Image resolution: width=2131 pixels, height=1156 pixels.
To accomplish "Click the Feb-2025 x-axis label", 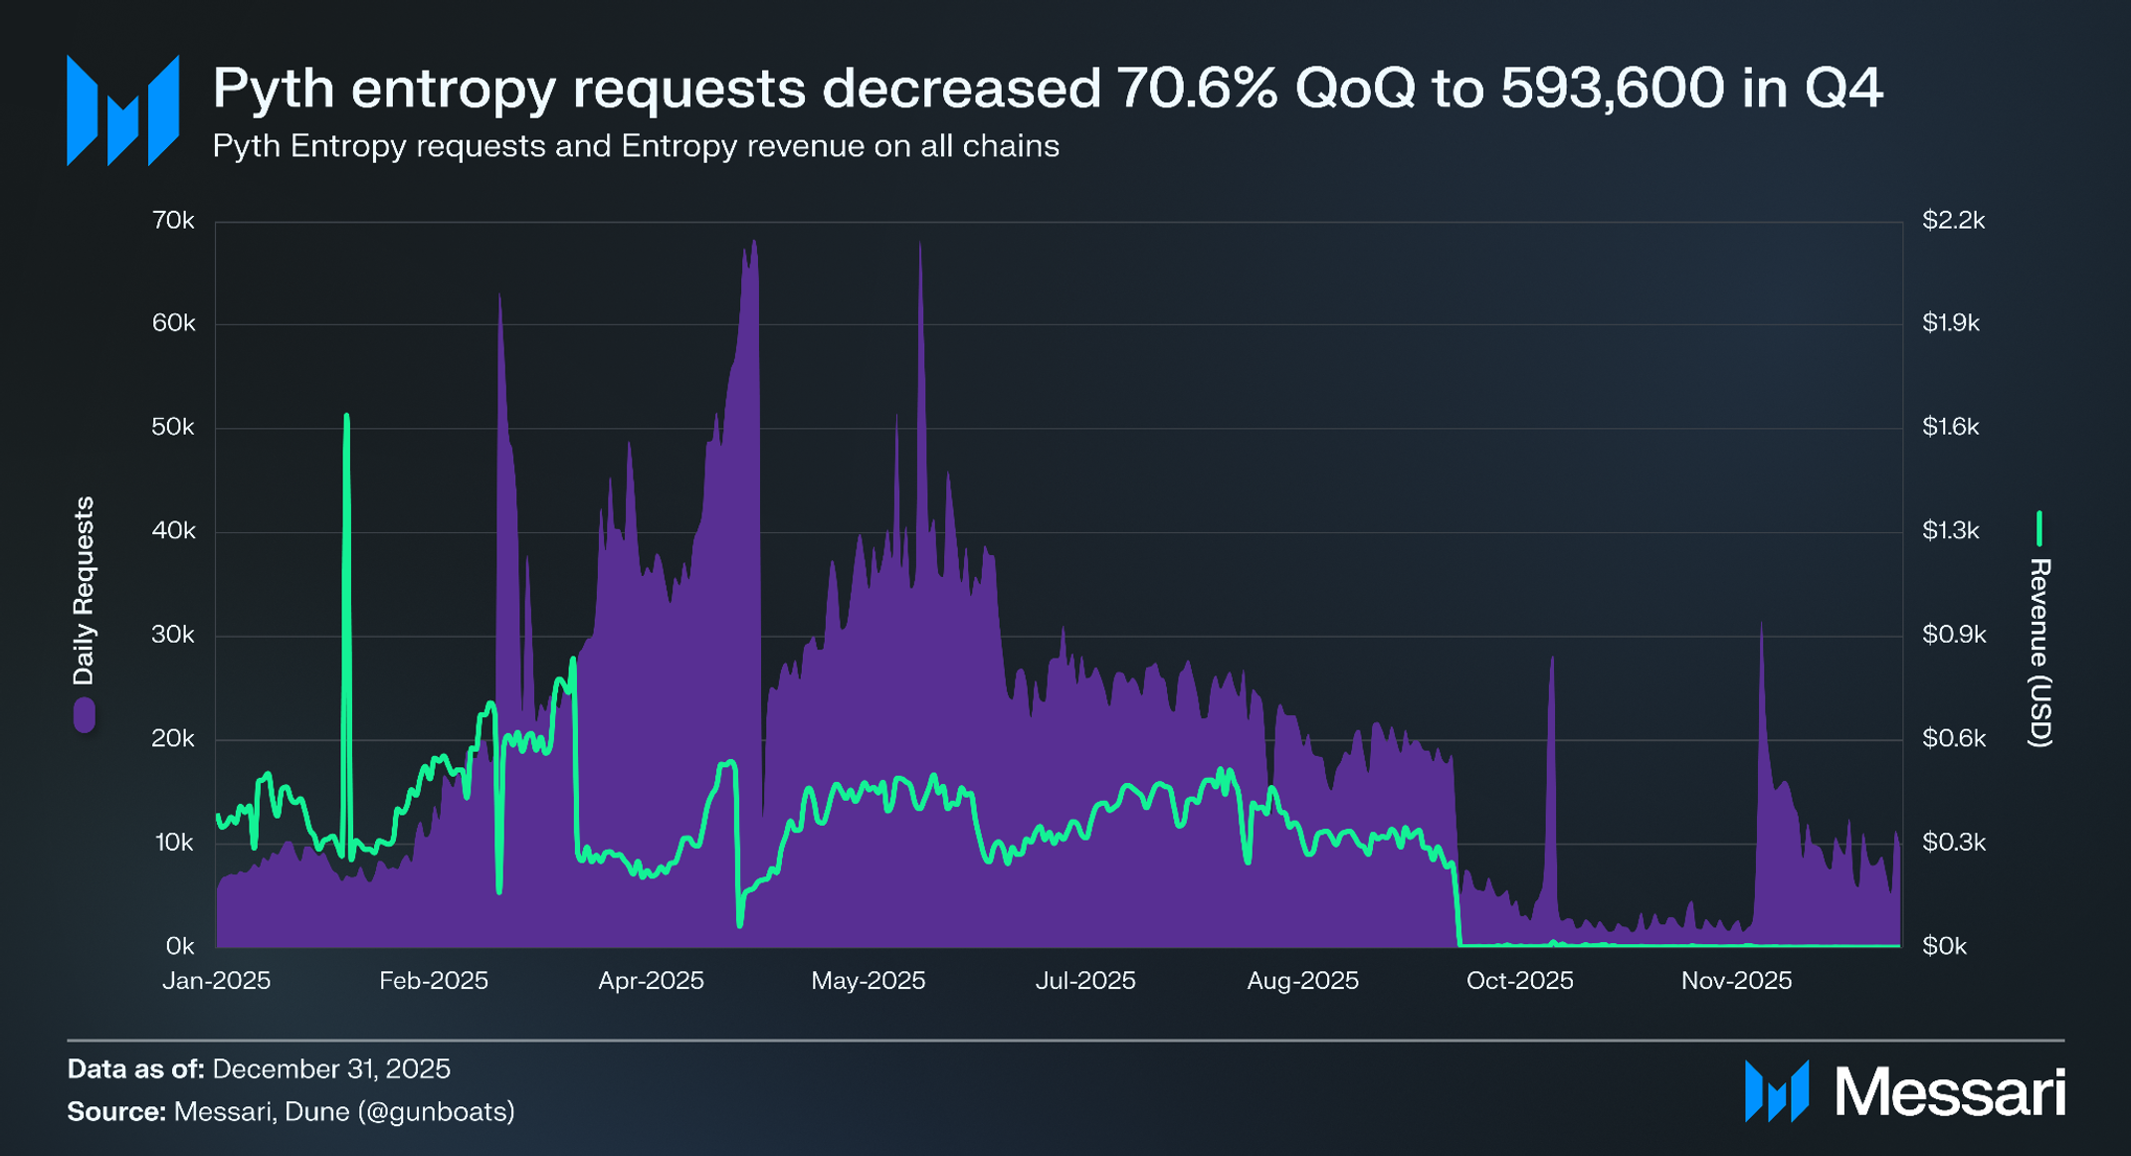I will (x=434, y=981).
